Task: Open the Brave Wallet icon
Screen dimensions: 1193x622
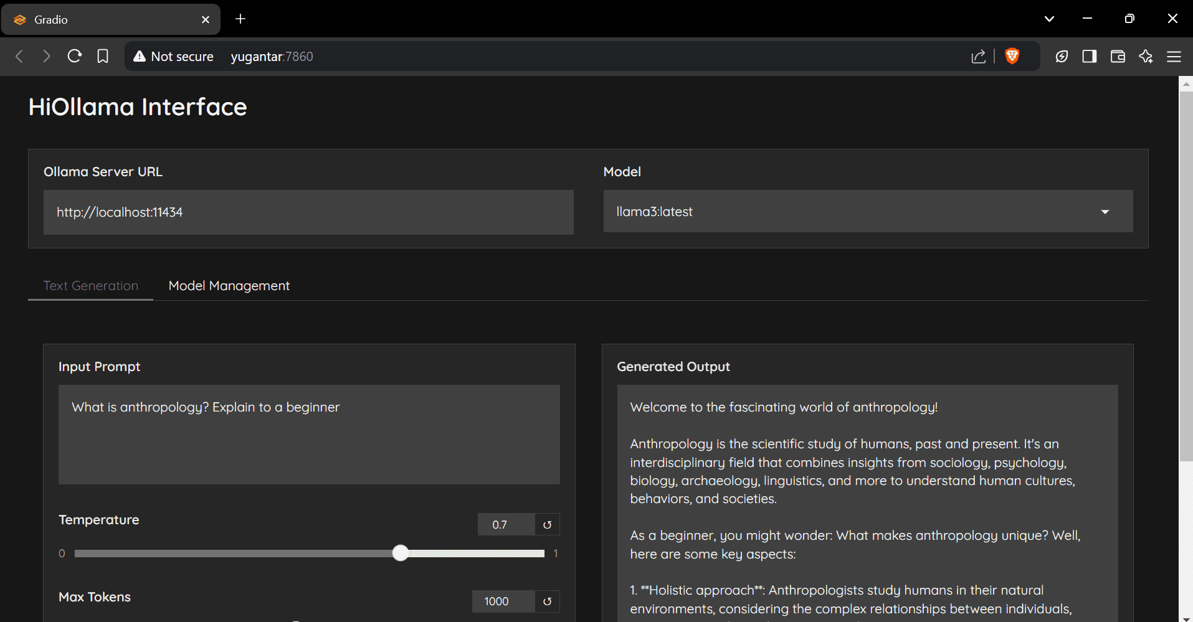Action: coord(1118,57)
